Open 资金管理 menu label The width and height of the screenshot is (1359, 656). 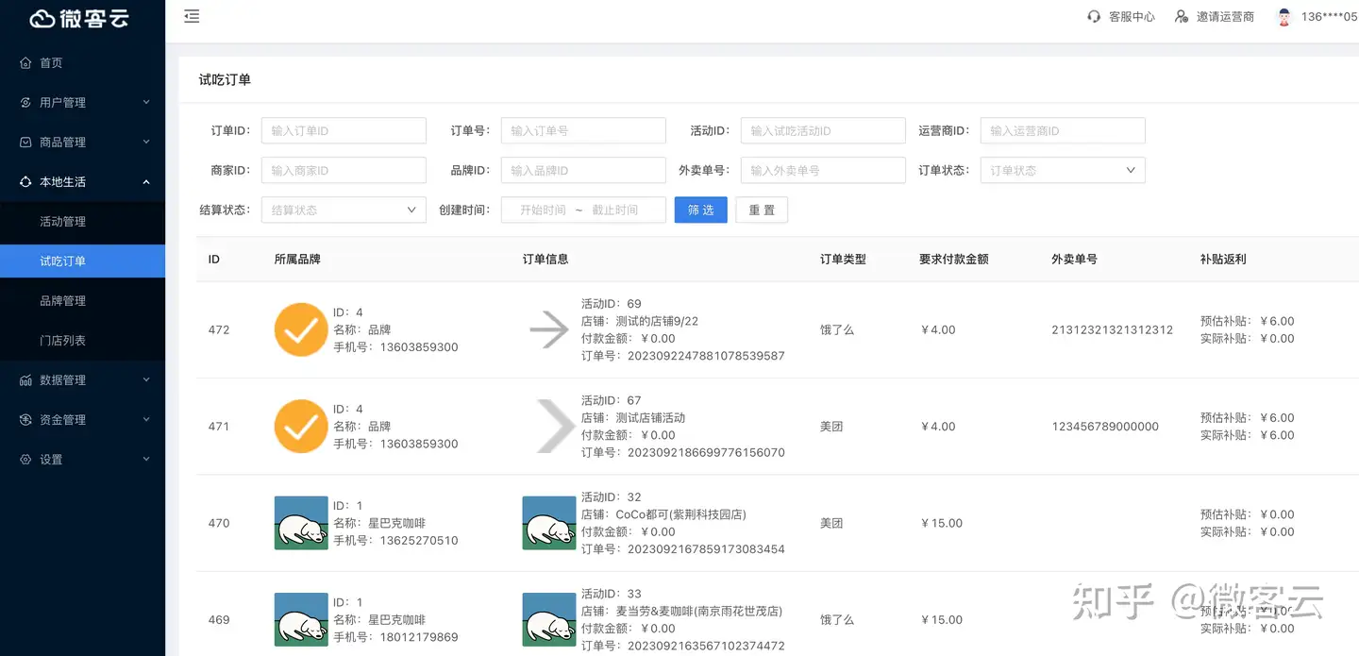tap(62, 420)
